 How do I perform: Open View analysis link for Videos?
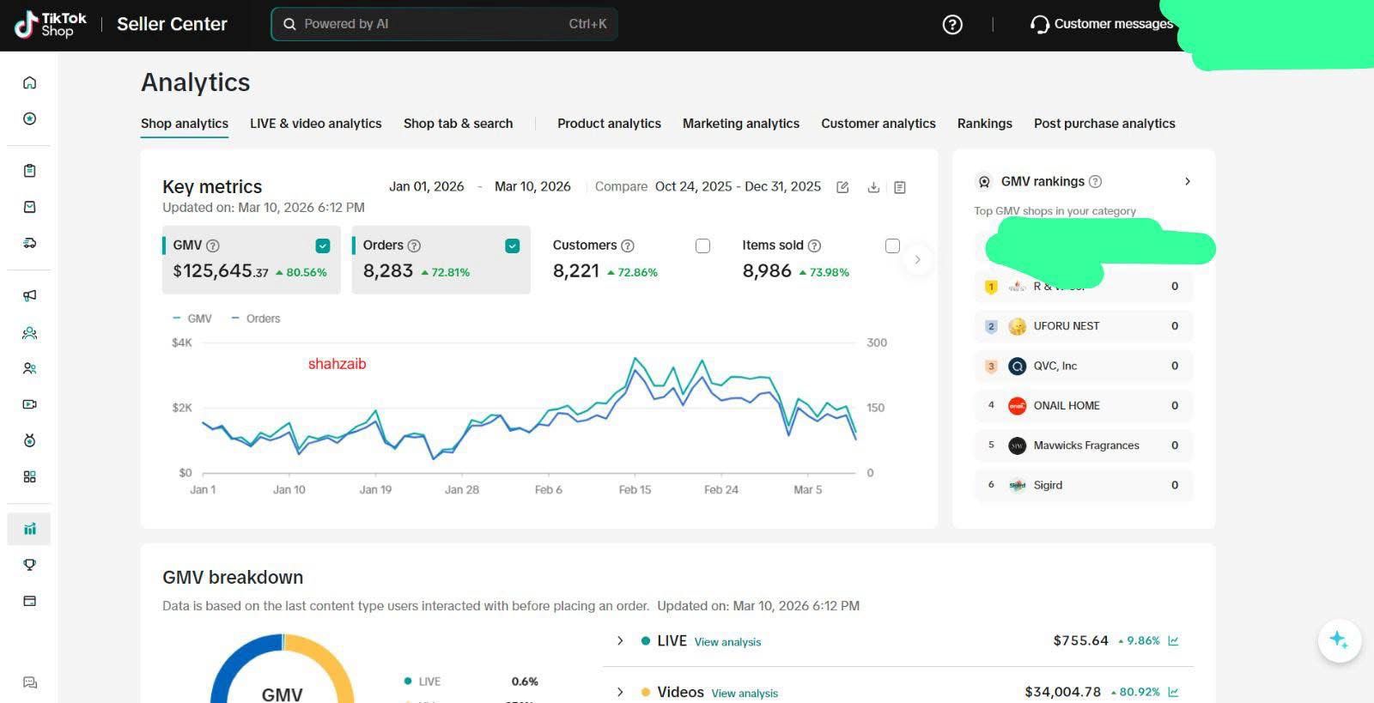(745, 694)
